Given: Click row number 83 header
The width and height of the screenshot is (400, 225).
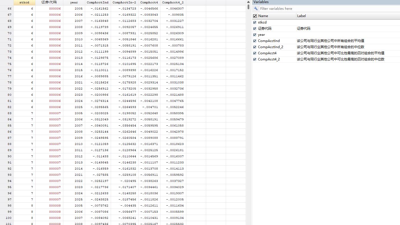Looking at the screenshot, I should pos(7,113).
